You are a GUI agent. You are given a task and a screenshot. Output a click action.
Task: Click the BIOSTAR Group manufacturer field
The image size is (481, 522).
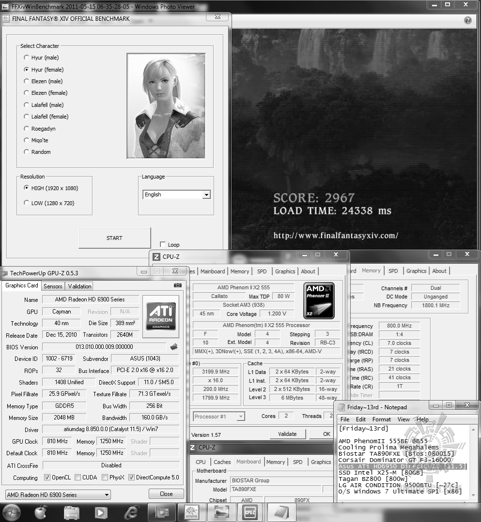(x=281, y=480)
